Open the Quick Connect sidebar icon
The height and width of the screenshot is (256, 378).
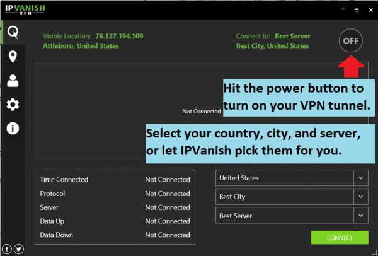coord(13,32)
